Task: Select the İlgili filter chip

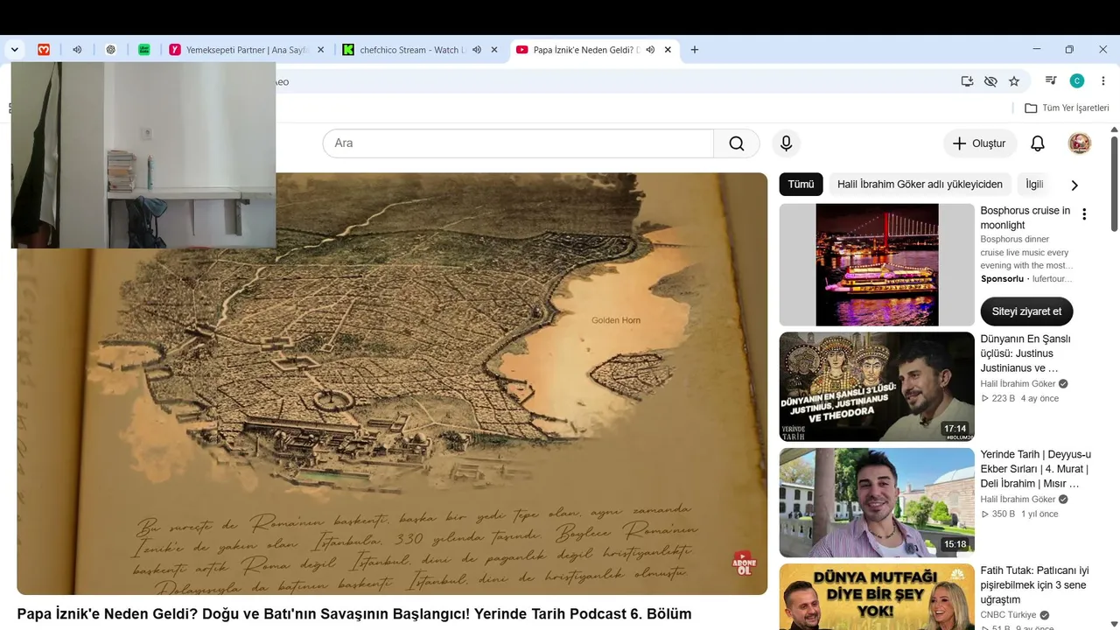Action: [x=1035, y=185]
